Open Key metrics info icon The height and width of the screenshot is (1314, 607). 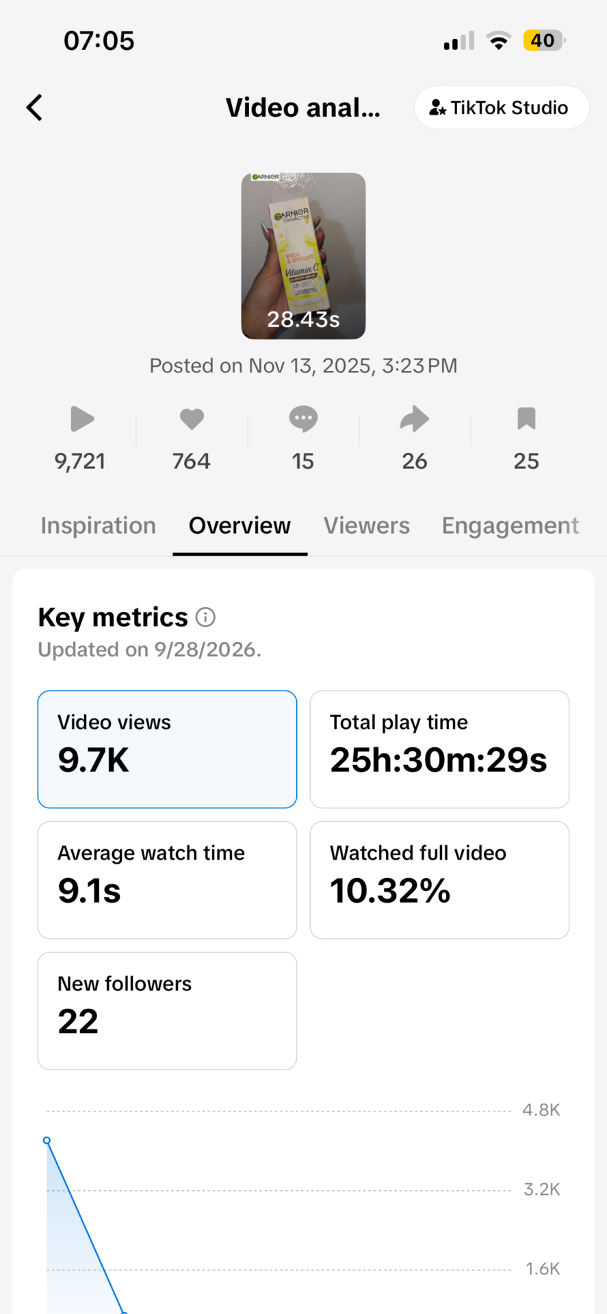[x=205, y=617]
